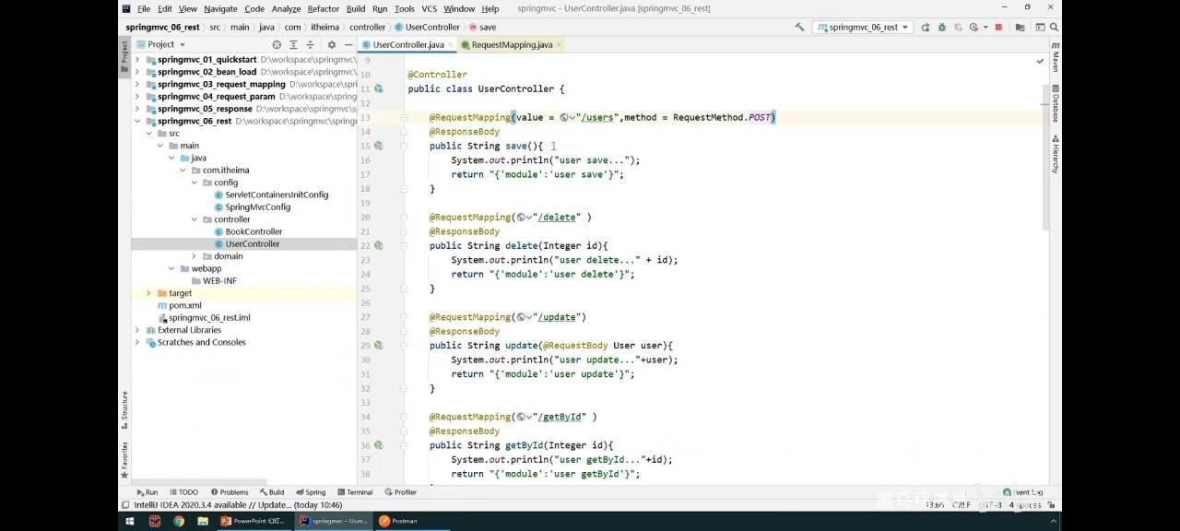The image size is (1180, 531).
Task: Click gutter icon beside UserController class line
Action: [378, 89]
